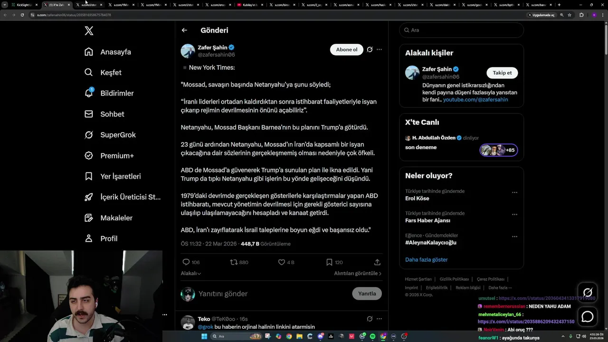The image size is (608, 342).
Task: Click the X Ara search input field
Action: [461, 30]
